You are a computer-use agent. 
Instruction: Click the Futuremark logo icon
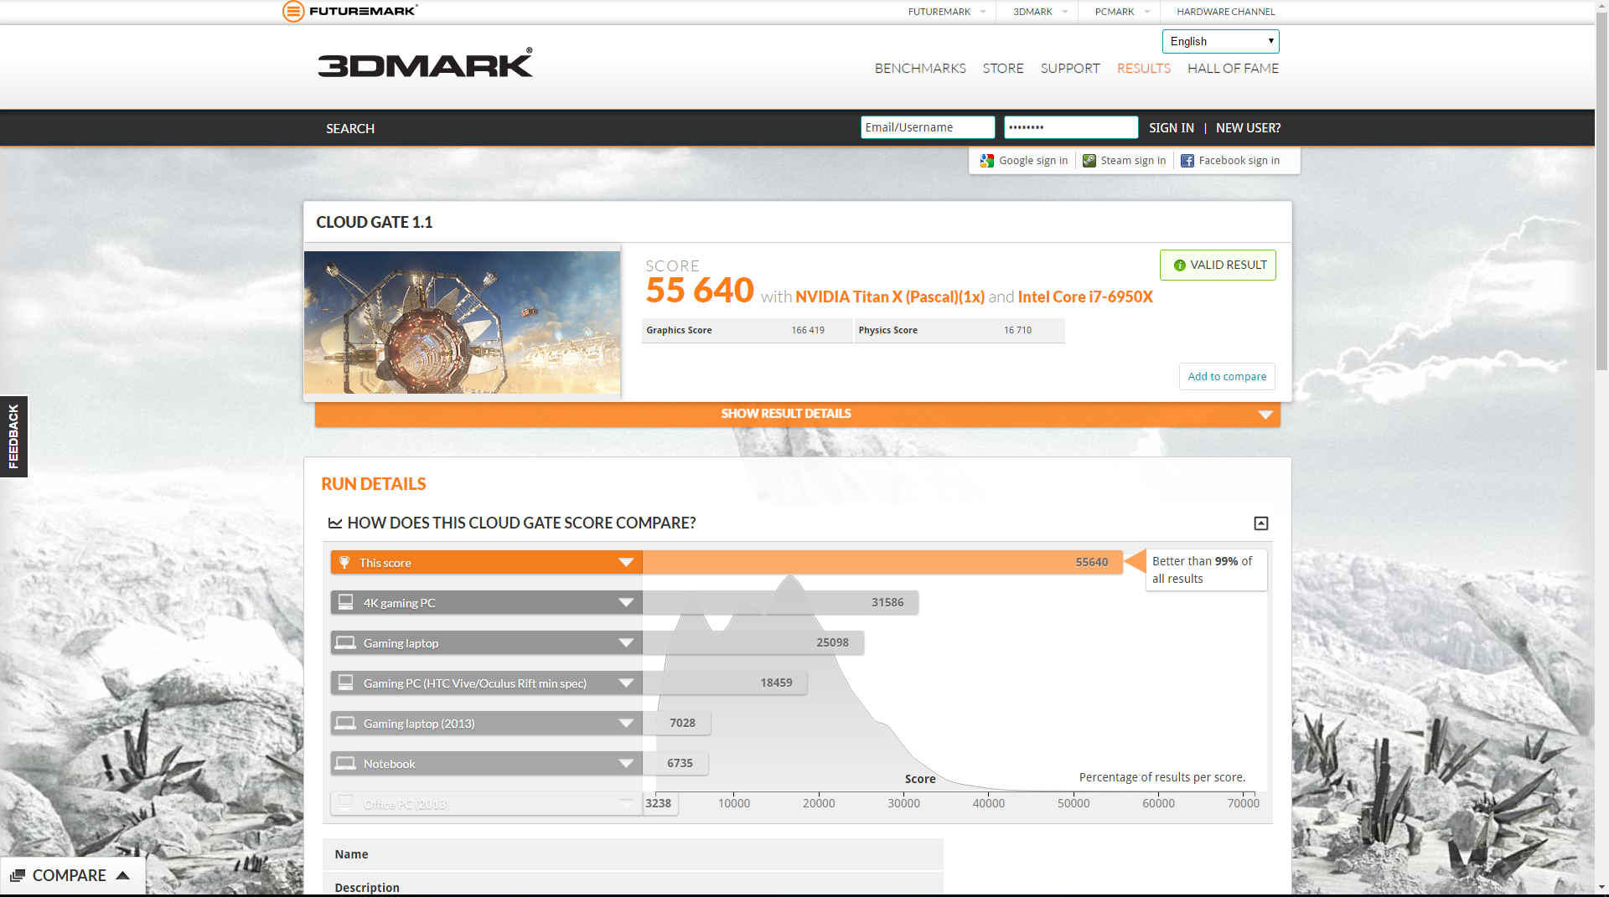[x=292, y=11]
